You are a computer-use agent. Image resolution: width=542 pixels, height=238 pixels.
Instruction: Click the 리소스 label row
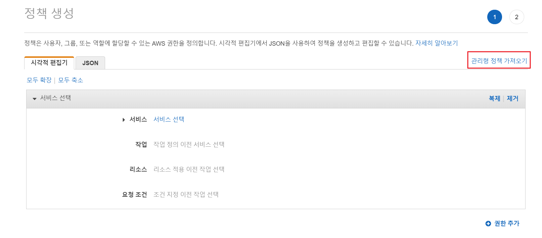pos(138,170)
